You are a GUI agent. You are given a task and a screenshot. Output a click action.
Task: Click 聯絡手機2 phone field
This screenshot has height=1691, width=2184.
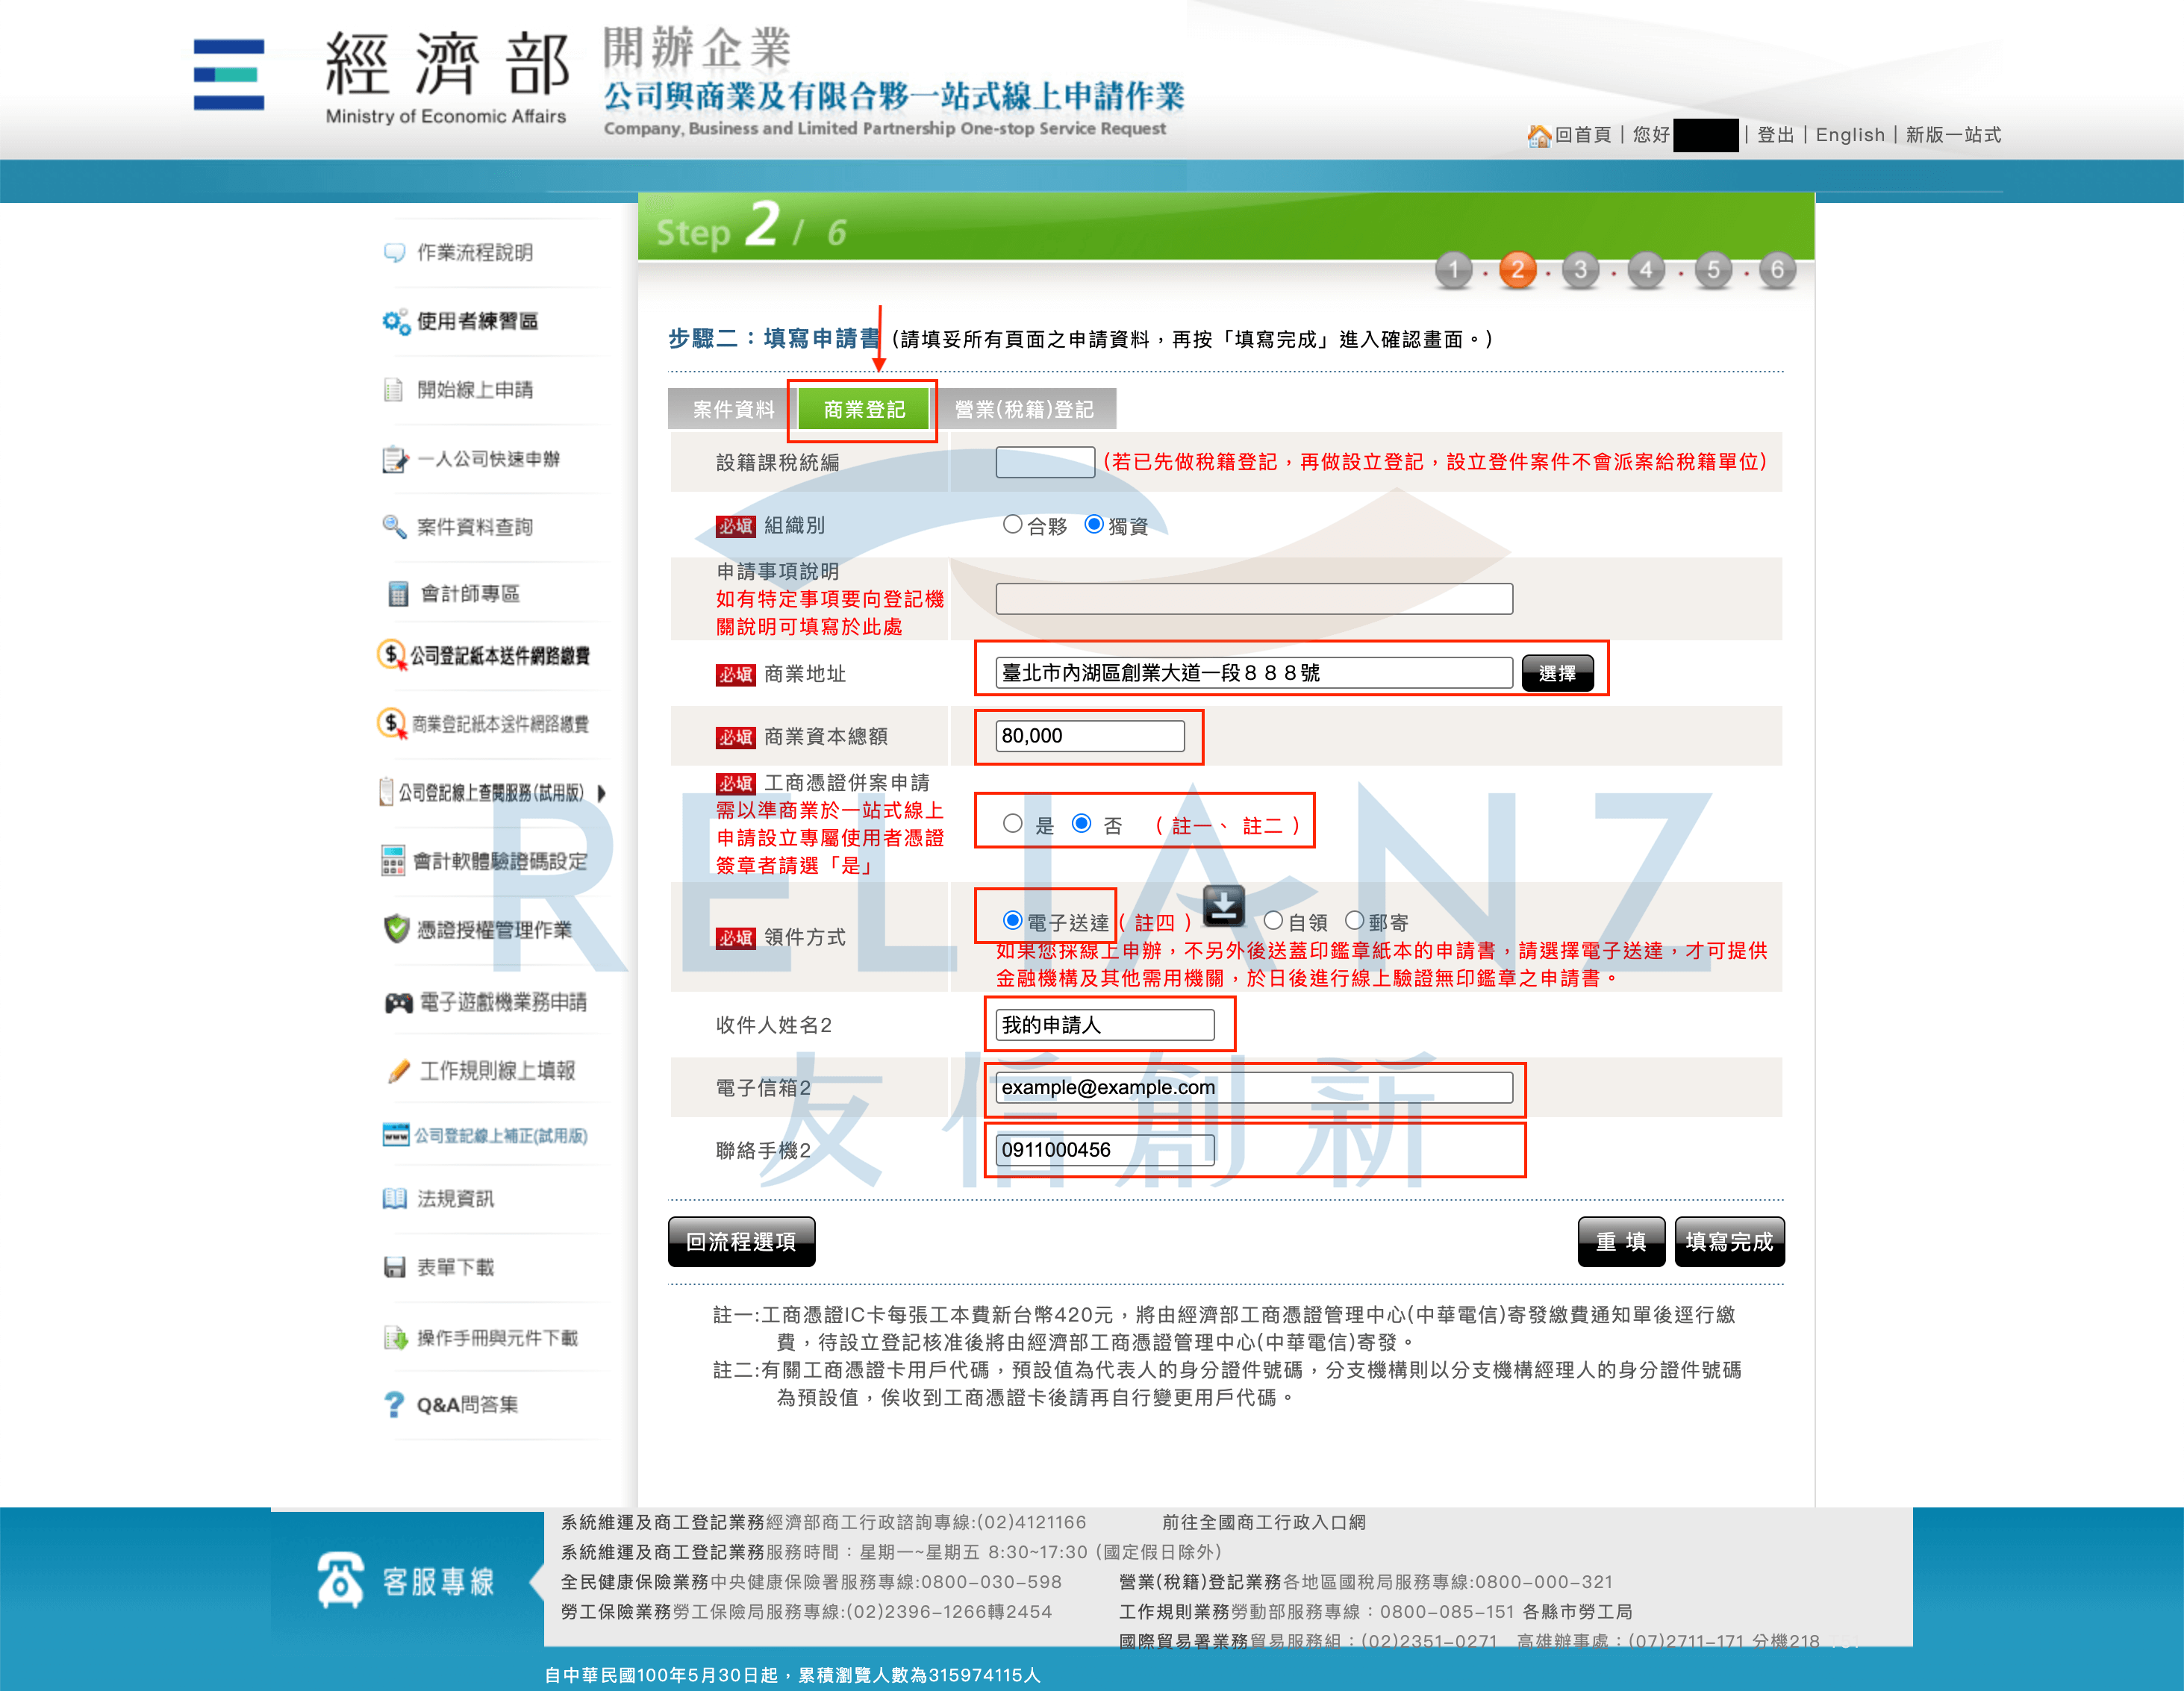coord(1105,1150)
